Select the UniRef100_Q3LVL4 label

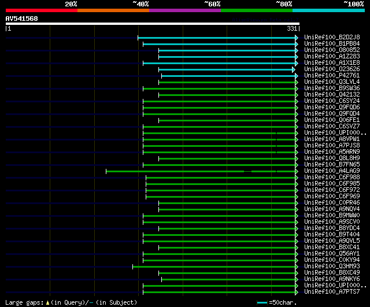[332, 82]
